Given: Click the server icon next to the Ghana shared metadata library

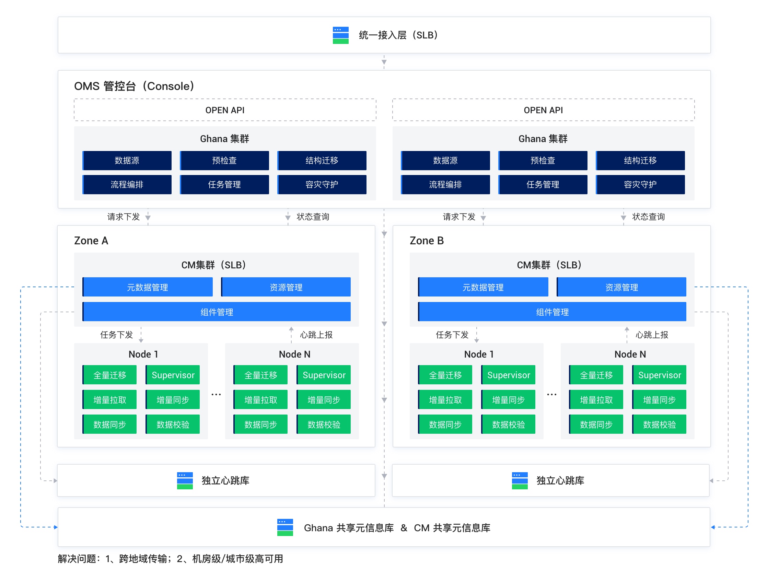Looking at the screenshot, I should [285, 527].
